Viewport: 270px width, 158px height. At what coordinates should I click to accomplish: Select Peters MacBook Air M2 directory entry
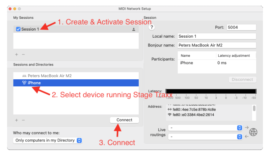(76, 76)
